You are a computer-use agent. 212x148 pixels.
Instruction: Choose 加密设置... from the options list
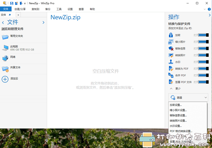tap(188, 105)
